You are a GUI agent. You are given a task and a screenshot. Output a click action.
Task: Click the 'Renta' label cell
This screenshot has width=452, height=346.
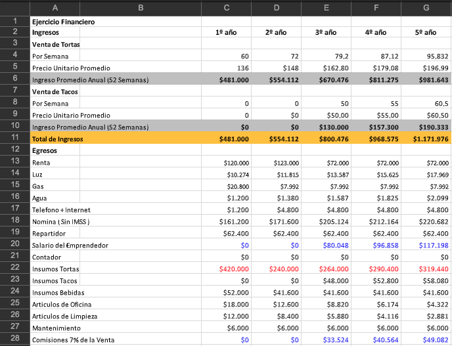[55, 162]
